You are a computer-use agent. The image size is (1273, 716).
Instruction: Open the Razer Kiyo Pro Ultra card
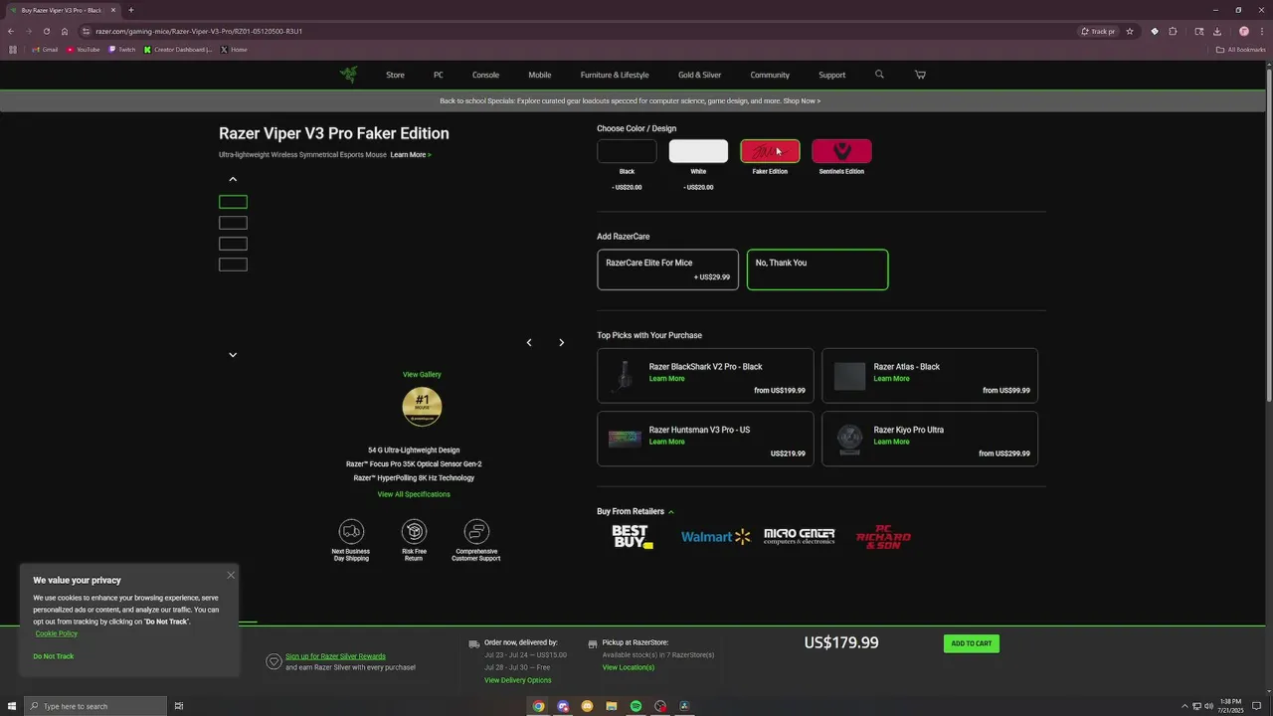coord(930,439)
